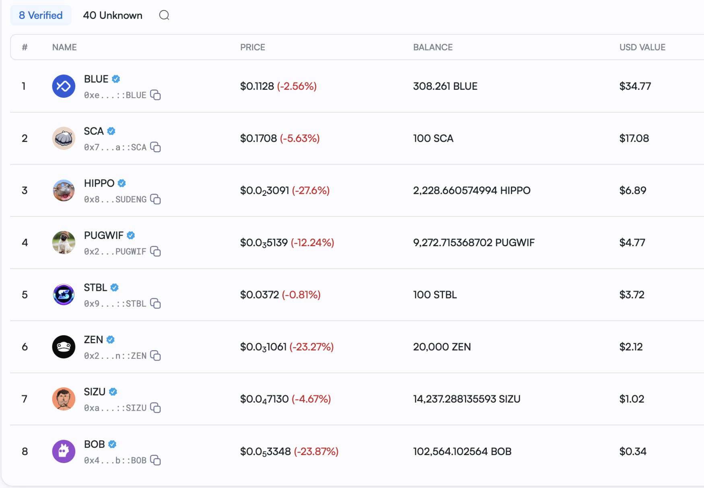Switch to the 40 Unknown tab
704x488 pixels.
(113, 15)
